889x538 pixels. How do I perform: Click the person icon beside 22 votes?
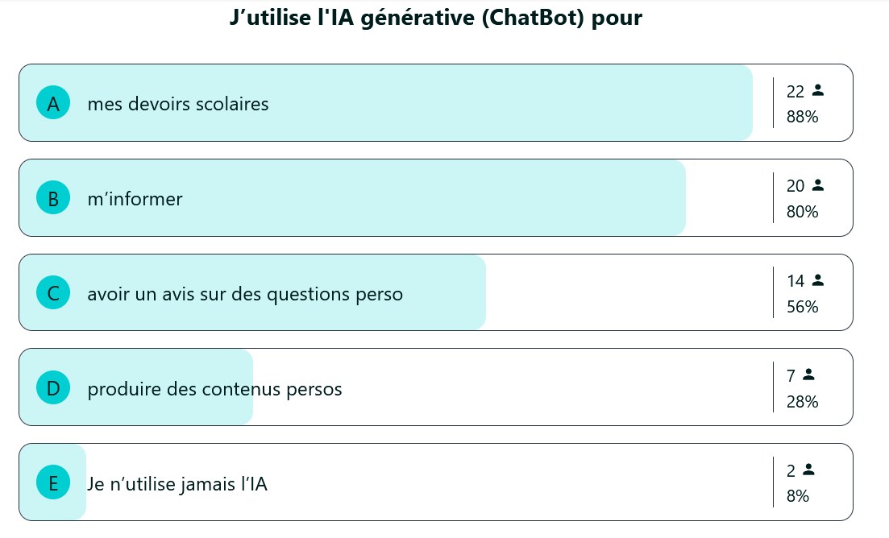click(817, 90)
